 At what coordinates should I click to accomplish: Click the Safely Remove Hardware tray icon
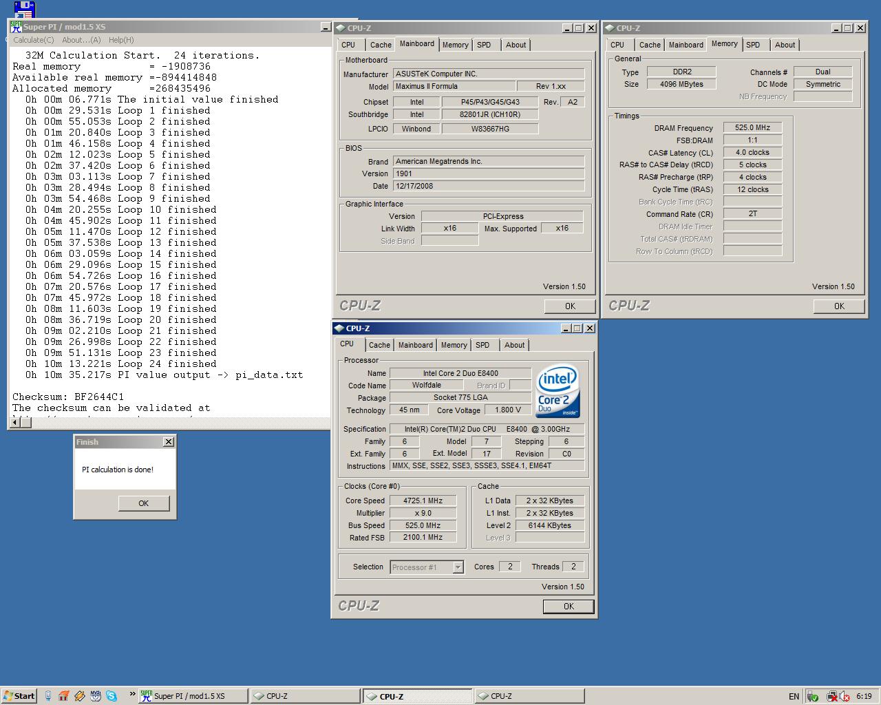(813, 696)
